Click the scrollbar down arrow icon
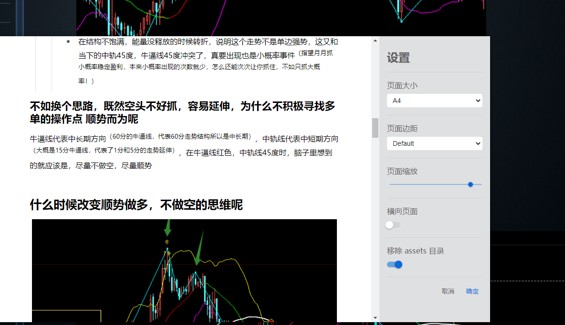Screen dimensions: 565x325 tap(374, 317)
